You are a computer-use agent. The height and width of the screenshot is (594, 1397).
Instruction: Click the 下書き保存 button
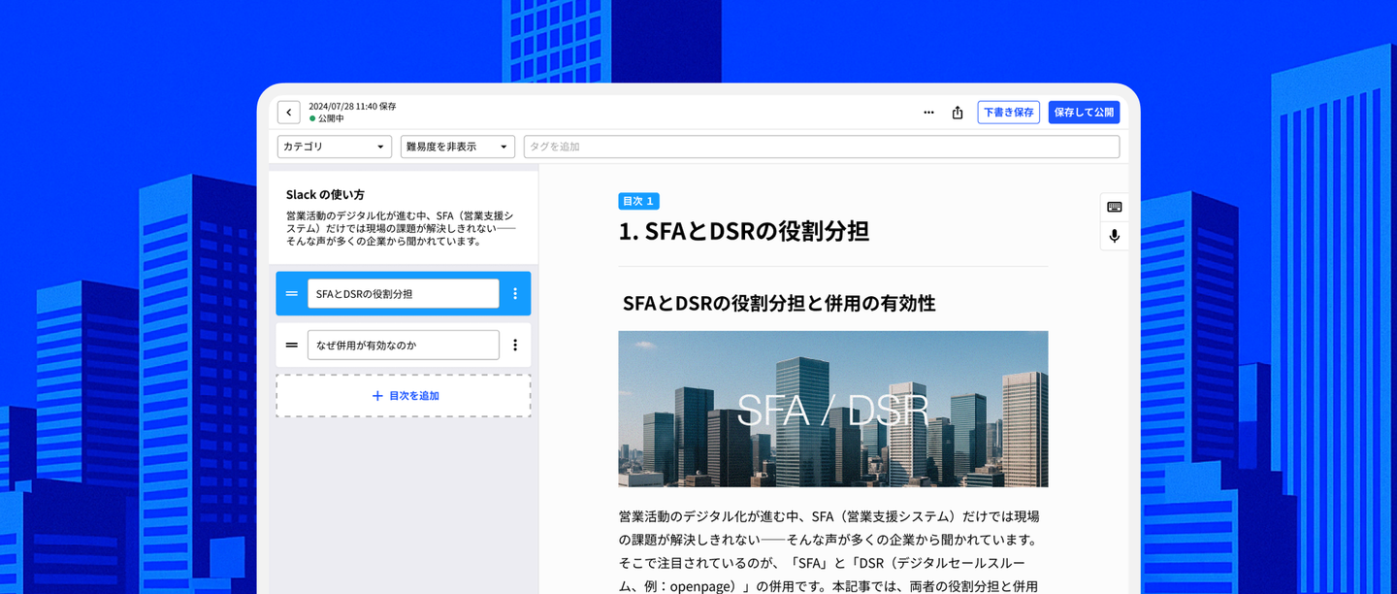(x=1009, y=113)
